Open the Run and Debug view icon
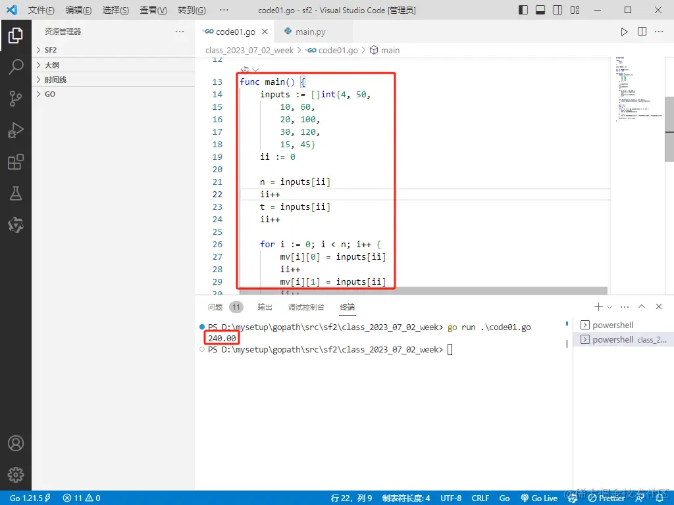This screenshot has height=505, width=674. coord(16,130)
